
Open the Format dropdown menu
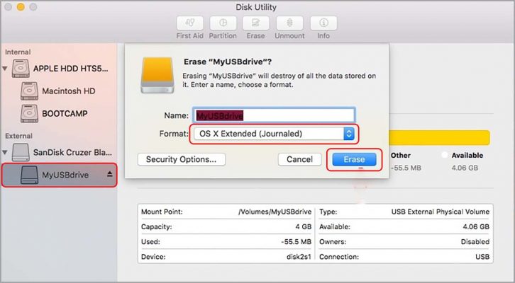274,134
